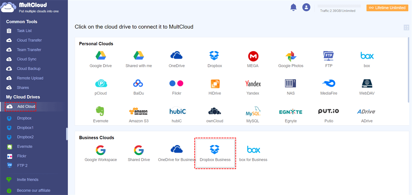Choose the Dropbox Business icon
The image size is (412, 195).
215,150
